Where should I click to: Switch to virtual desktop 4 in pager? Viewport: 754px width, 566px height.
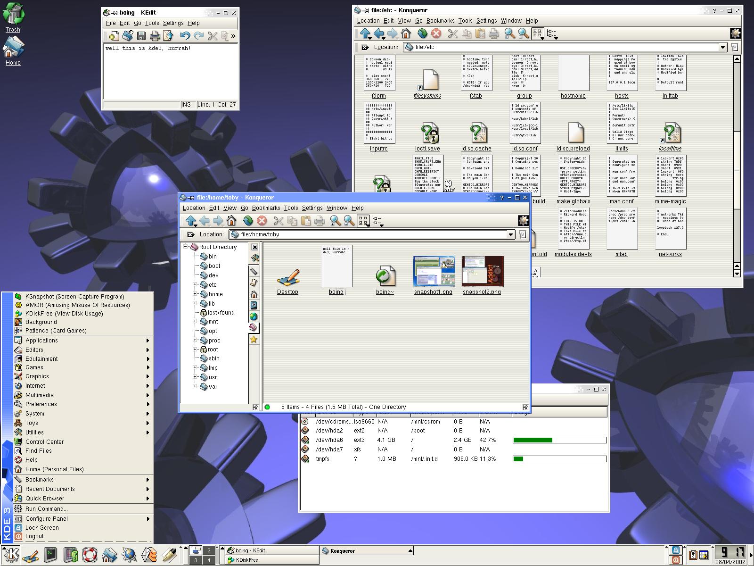coord(209,560)
